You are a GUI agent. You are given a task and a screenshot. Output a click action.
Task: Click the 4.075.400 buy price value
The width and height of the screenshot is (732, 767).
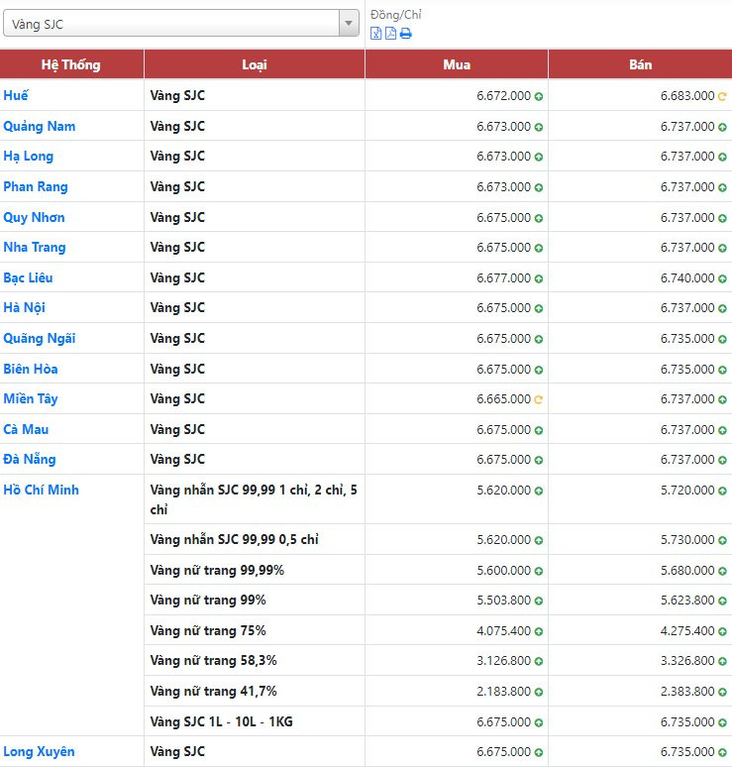503,631
